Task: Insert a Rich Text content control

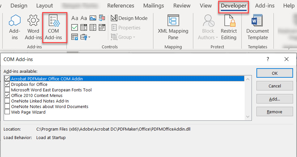Action: point(75,18)
